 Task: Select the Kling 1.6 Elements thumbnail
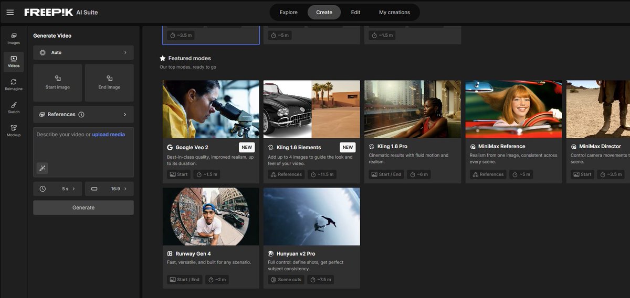312,109
